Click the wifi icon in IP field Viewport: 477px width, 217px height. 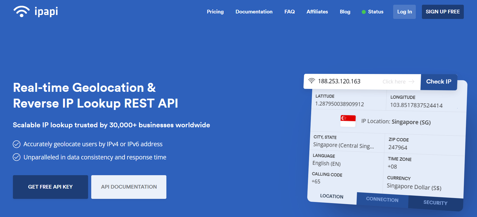311,81
